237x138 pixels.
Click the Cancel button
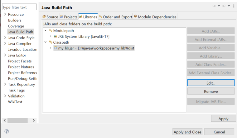pos(219,132)
